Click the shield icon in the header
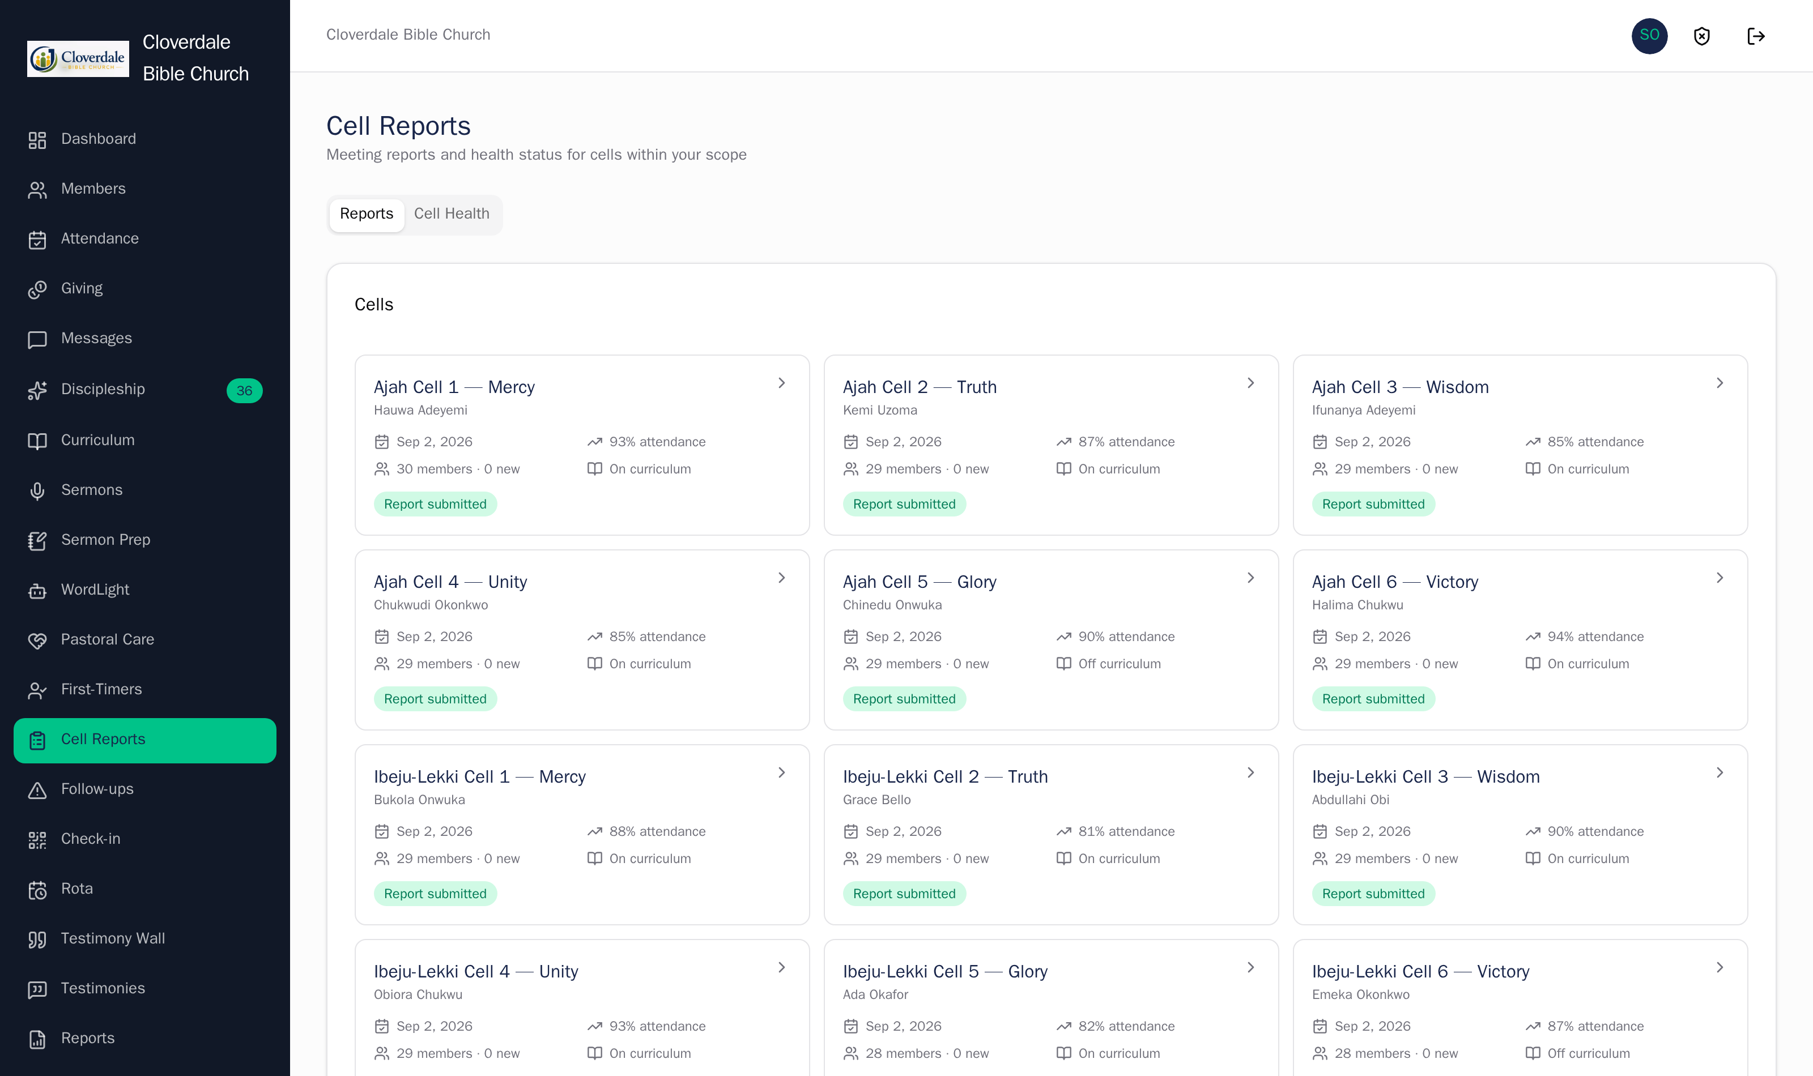Image resolution: width=1813 pixels, height=1076 pixels. (x=1701, y=36)
